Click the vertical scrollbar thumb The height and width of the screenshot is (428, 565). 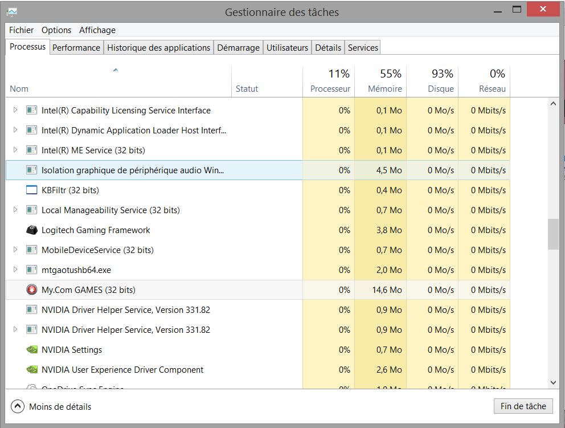pos(553,234)
